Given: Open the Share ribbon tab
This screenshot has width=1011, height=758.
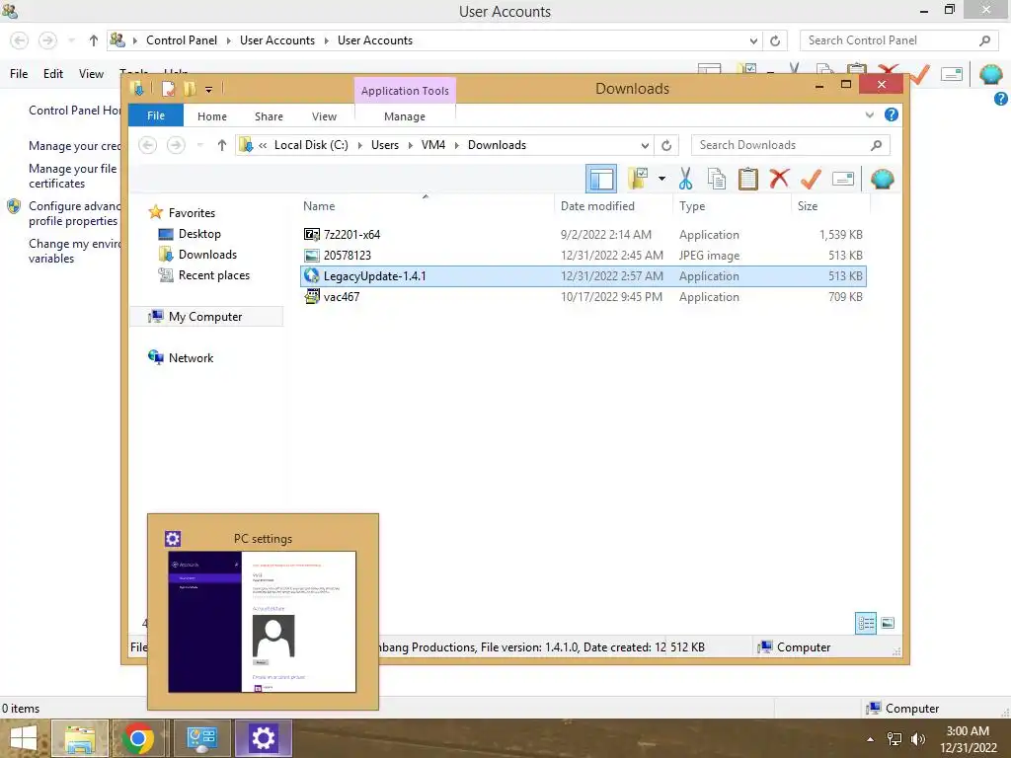Looking at the screenshot, I should [269, 116].
